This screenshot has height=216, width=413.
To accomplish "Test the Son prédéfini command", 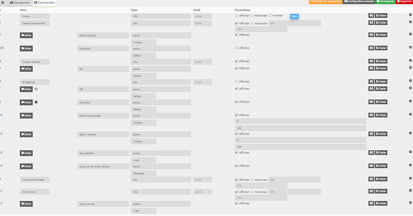I will click(x=381, y=153).
